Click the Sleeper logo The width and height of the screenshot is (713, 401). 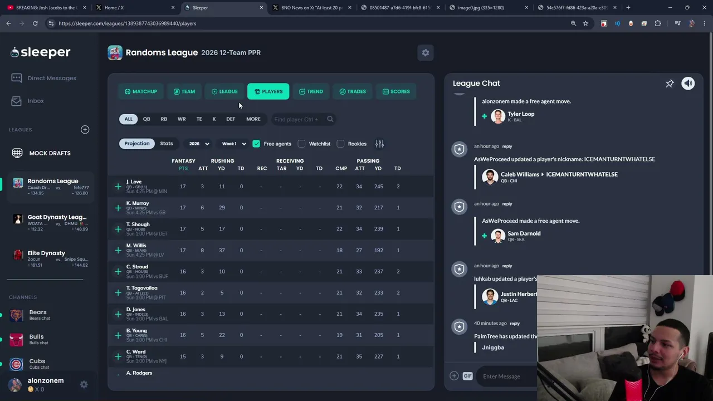(41, 52)
